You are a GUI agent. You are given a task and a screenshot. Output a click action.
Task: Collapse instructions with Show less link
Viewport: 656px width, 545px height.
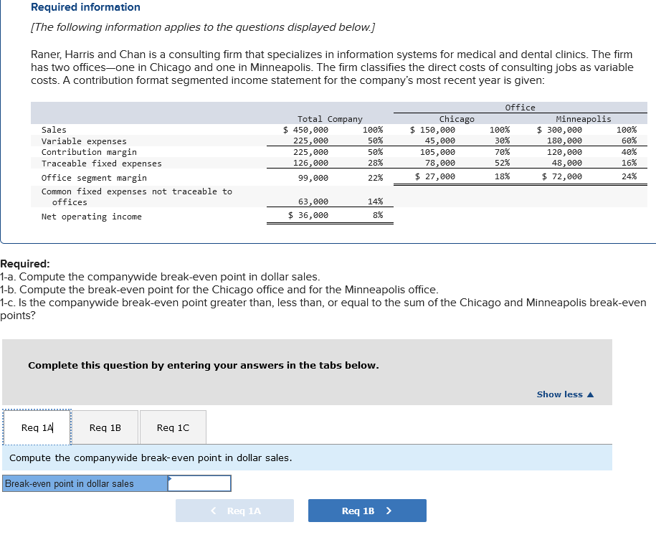[x=565, y=394]
